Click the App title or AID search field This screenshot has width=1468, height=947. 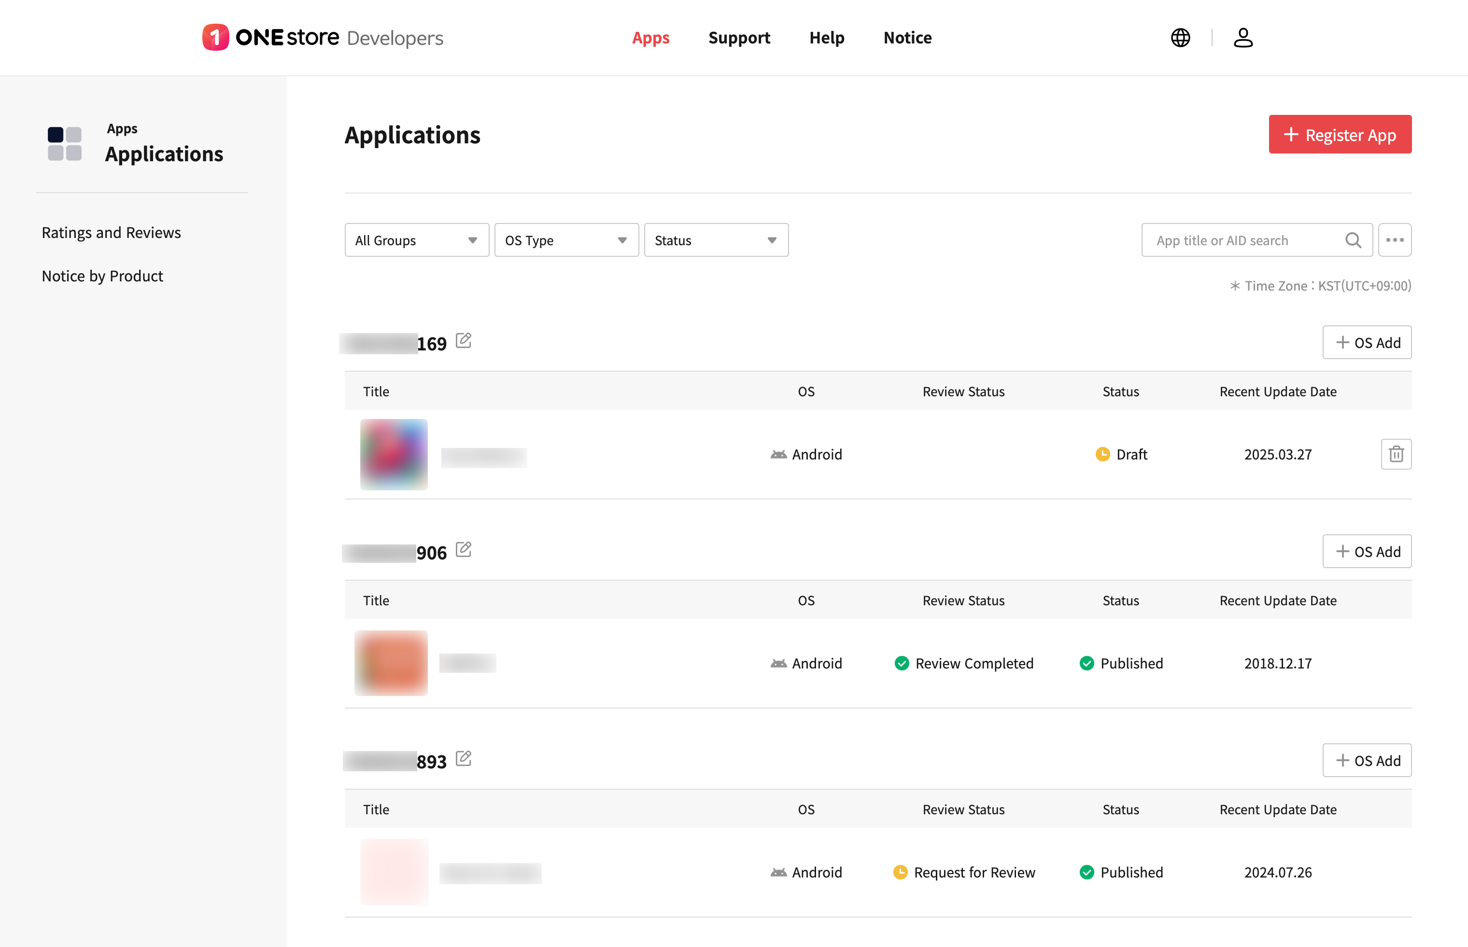tap(1243, 240)
